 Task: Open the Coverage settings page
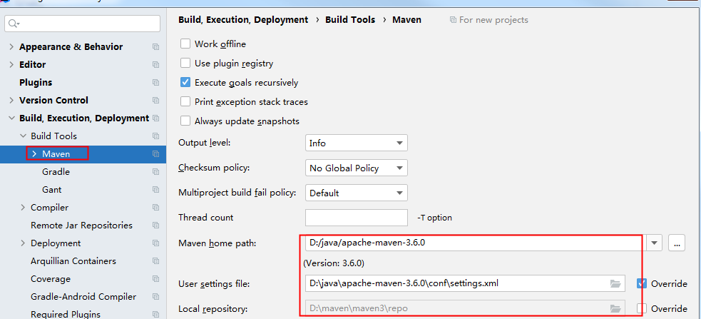click(x=51, y=279)
